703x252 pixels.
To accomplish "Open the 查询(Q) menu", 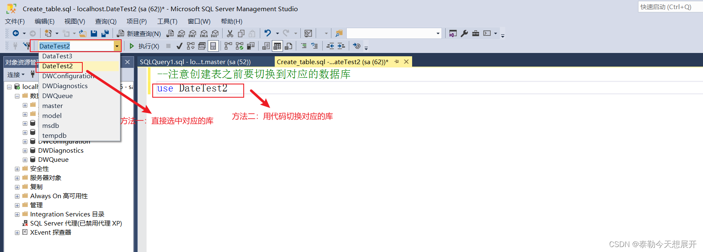I will point(106,21).
